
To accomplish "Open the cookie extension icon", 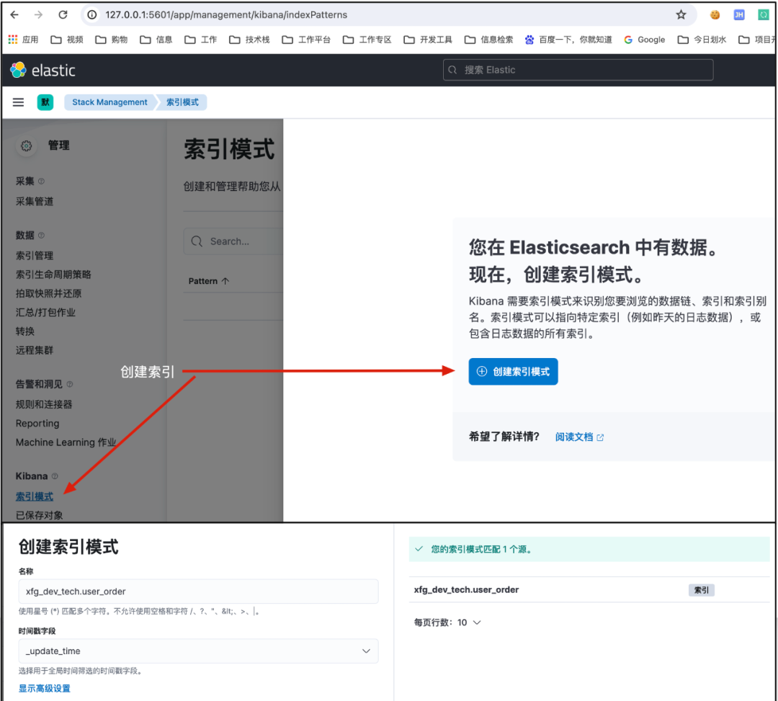I will click(715, 15).
